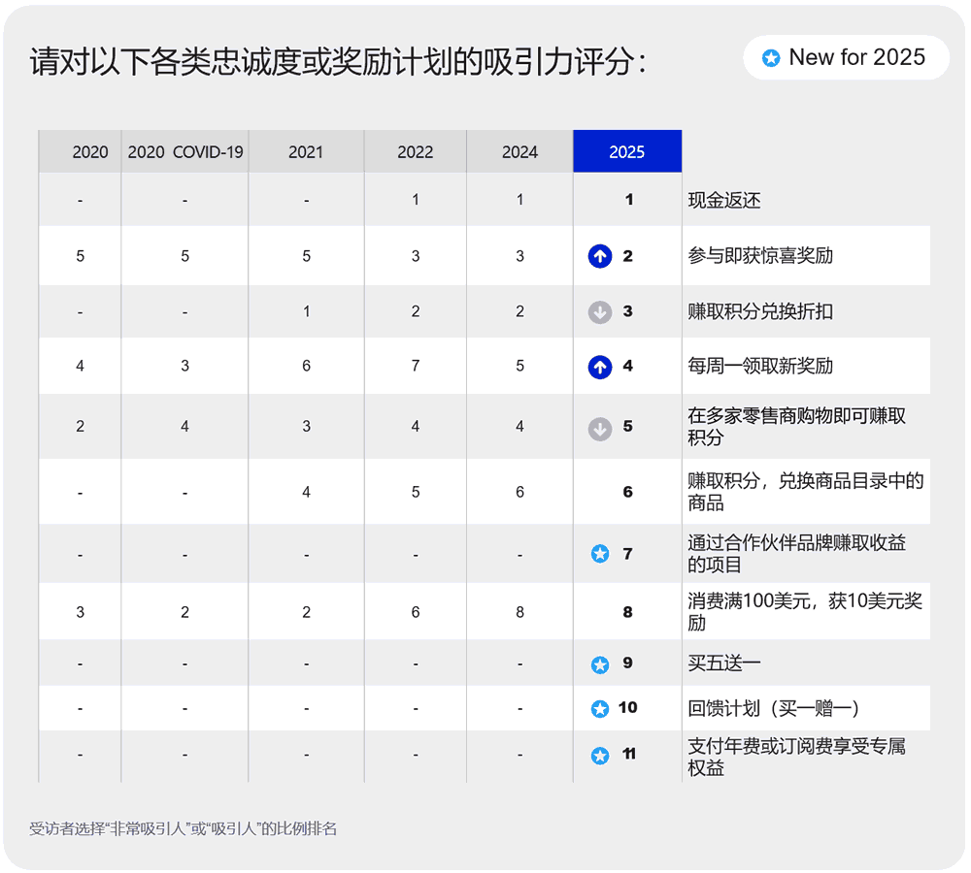Click the up arrow next to 每周一领取新奖励
This screenshot has width=971, height=873.
[x=600, y=367]
